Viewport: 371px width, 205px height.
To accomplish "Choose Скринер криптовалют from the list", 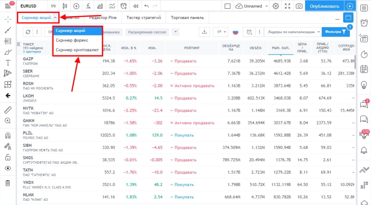I will pos(77,50).
